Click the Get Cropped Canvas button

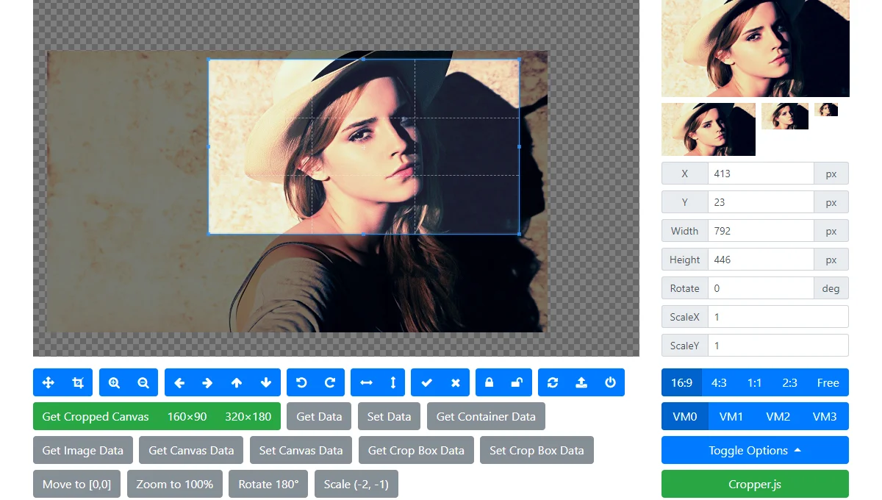coord(96,416)
